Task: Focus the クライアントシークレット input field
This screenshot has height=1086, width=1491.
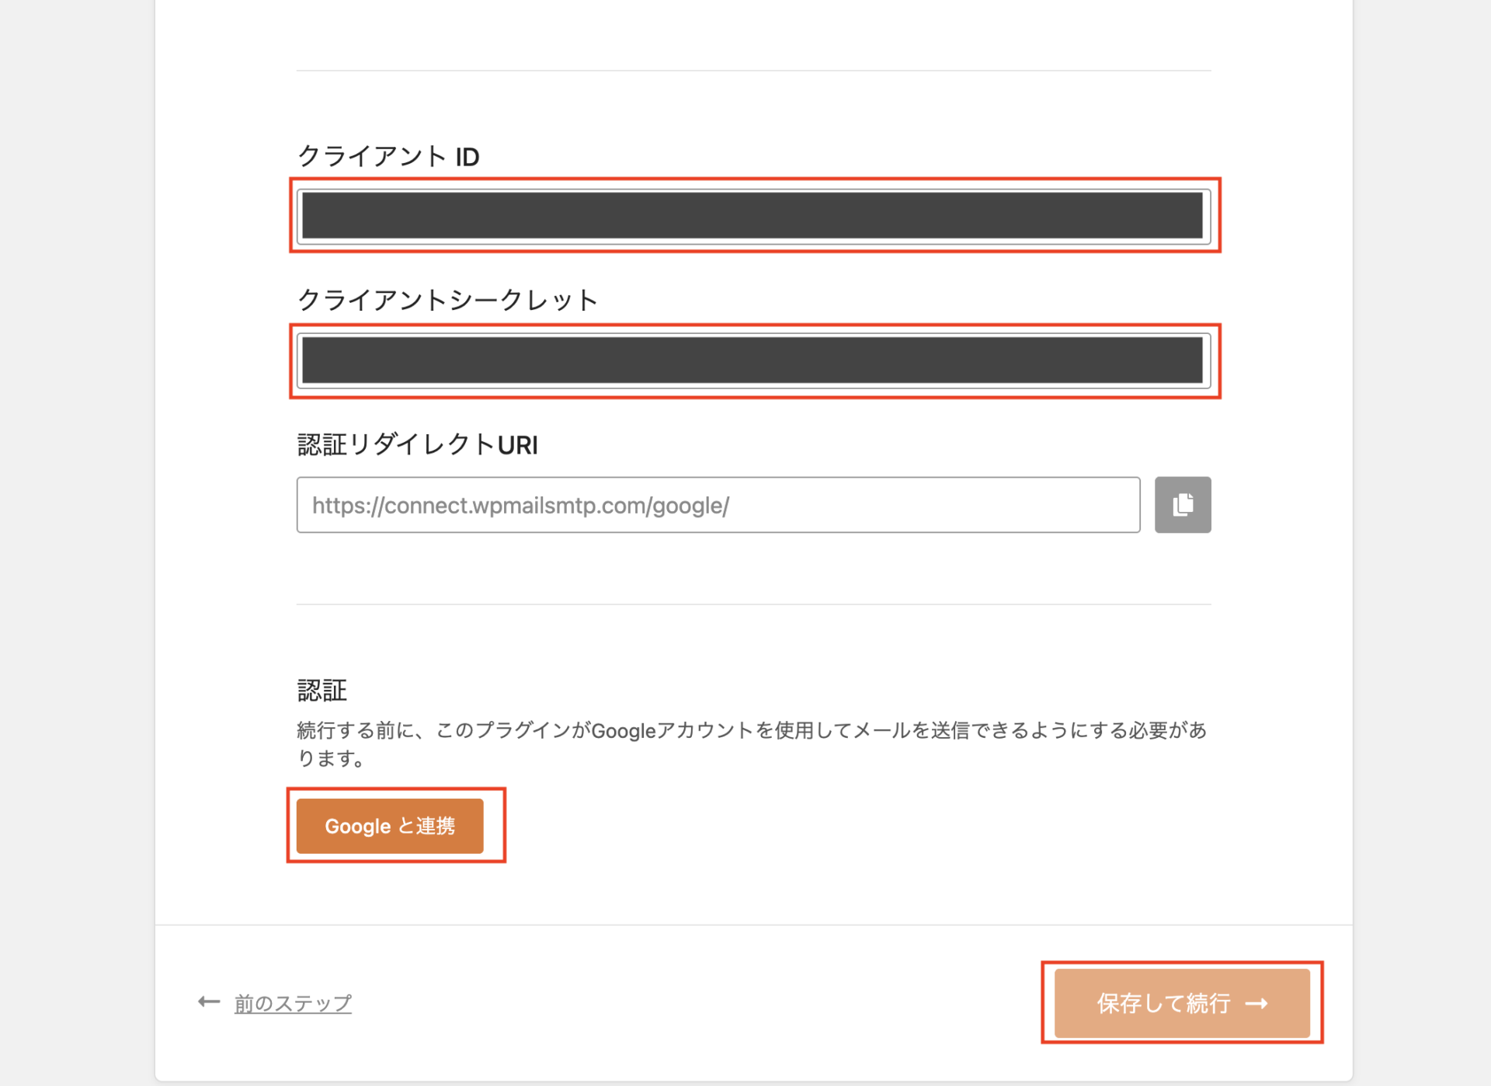Action: tap(752, 361)
